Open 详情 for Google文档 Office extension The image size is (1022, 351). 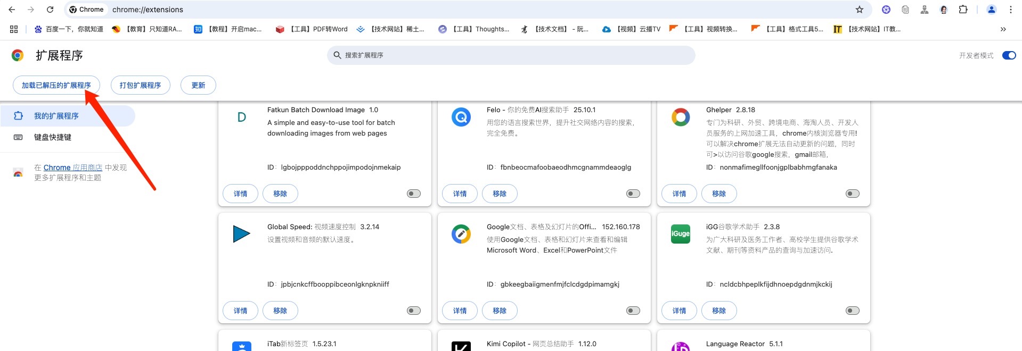(x=460, y=311)
